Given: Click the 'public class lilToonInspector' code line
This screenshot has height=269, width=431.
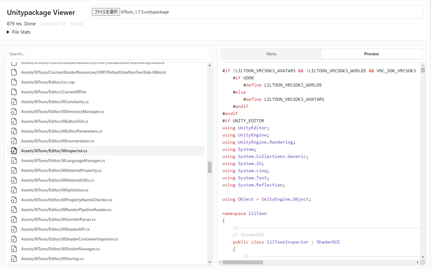Looking at the screenshot, I should [286, 242].
